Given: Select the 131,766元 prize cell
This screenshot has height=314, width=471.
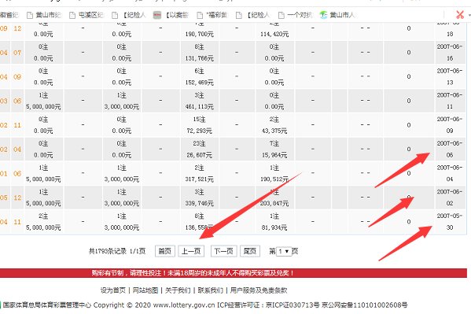Looking at the screenshot, I should tap(200, 58).
